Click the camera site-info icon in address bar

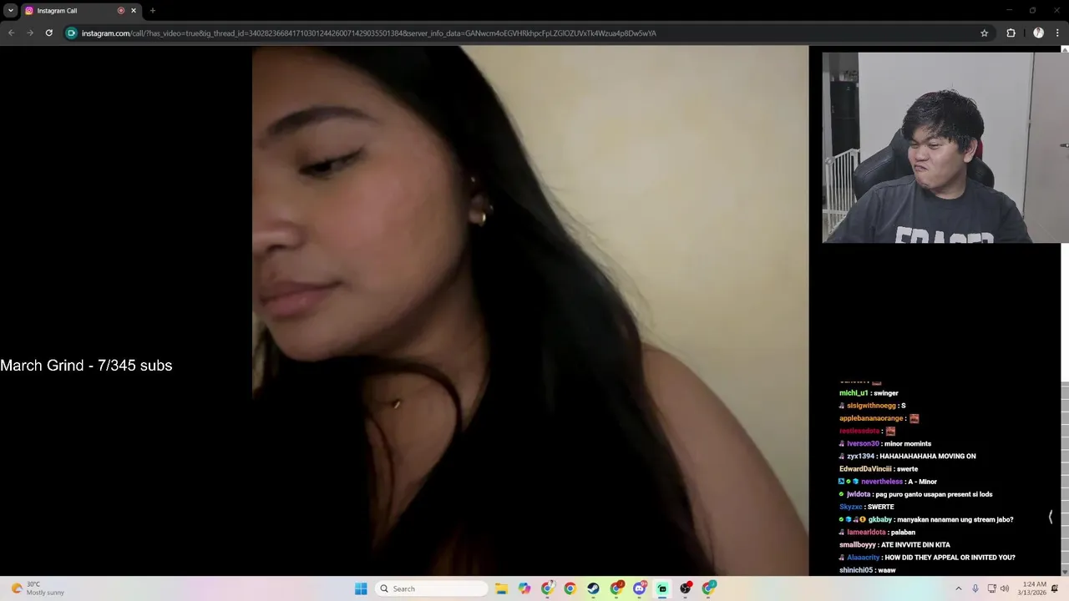coord(72,33)
